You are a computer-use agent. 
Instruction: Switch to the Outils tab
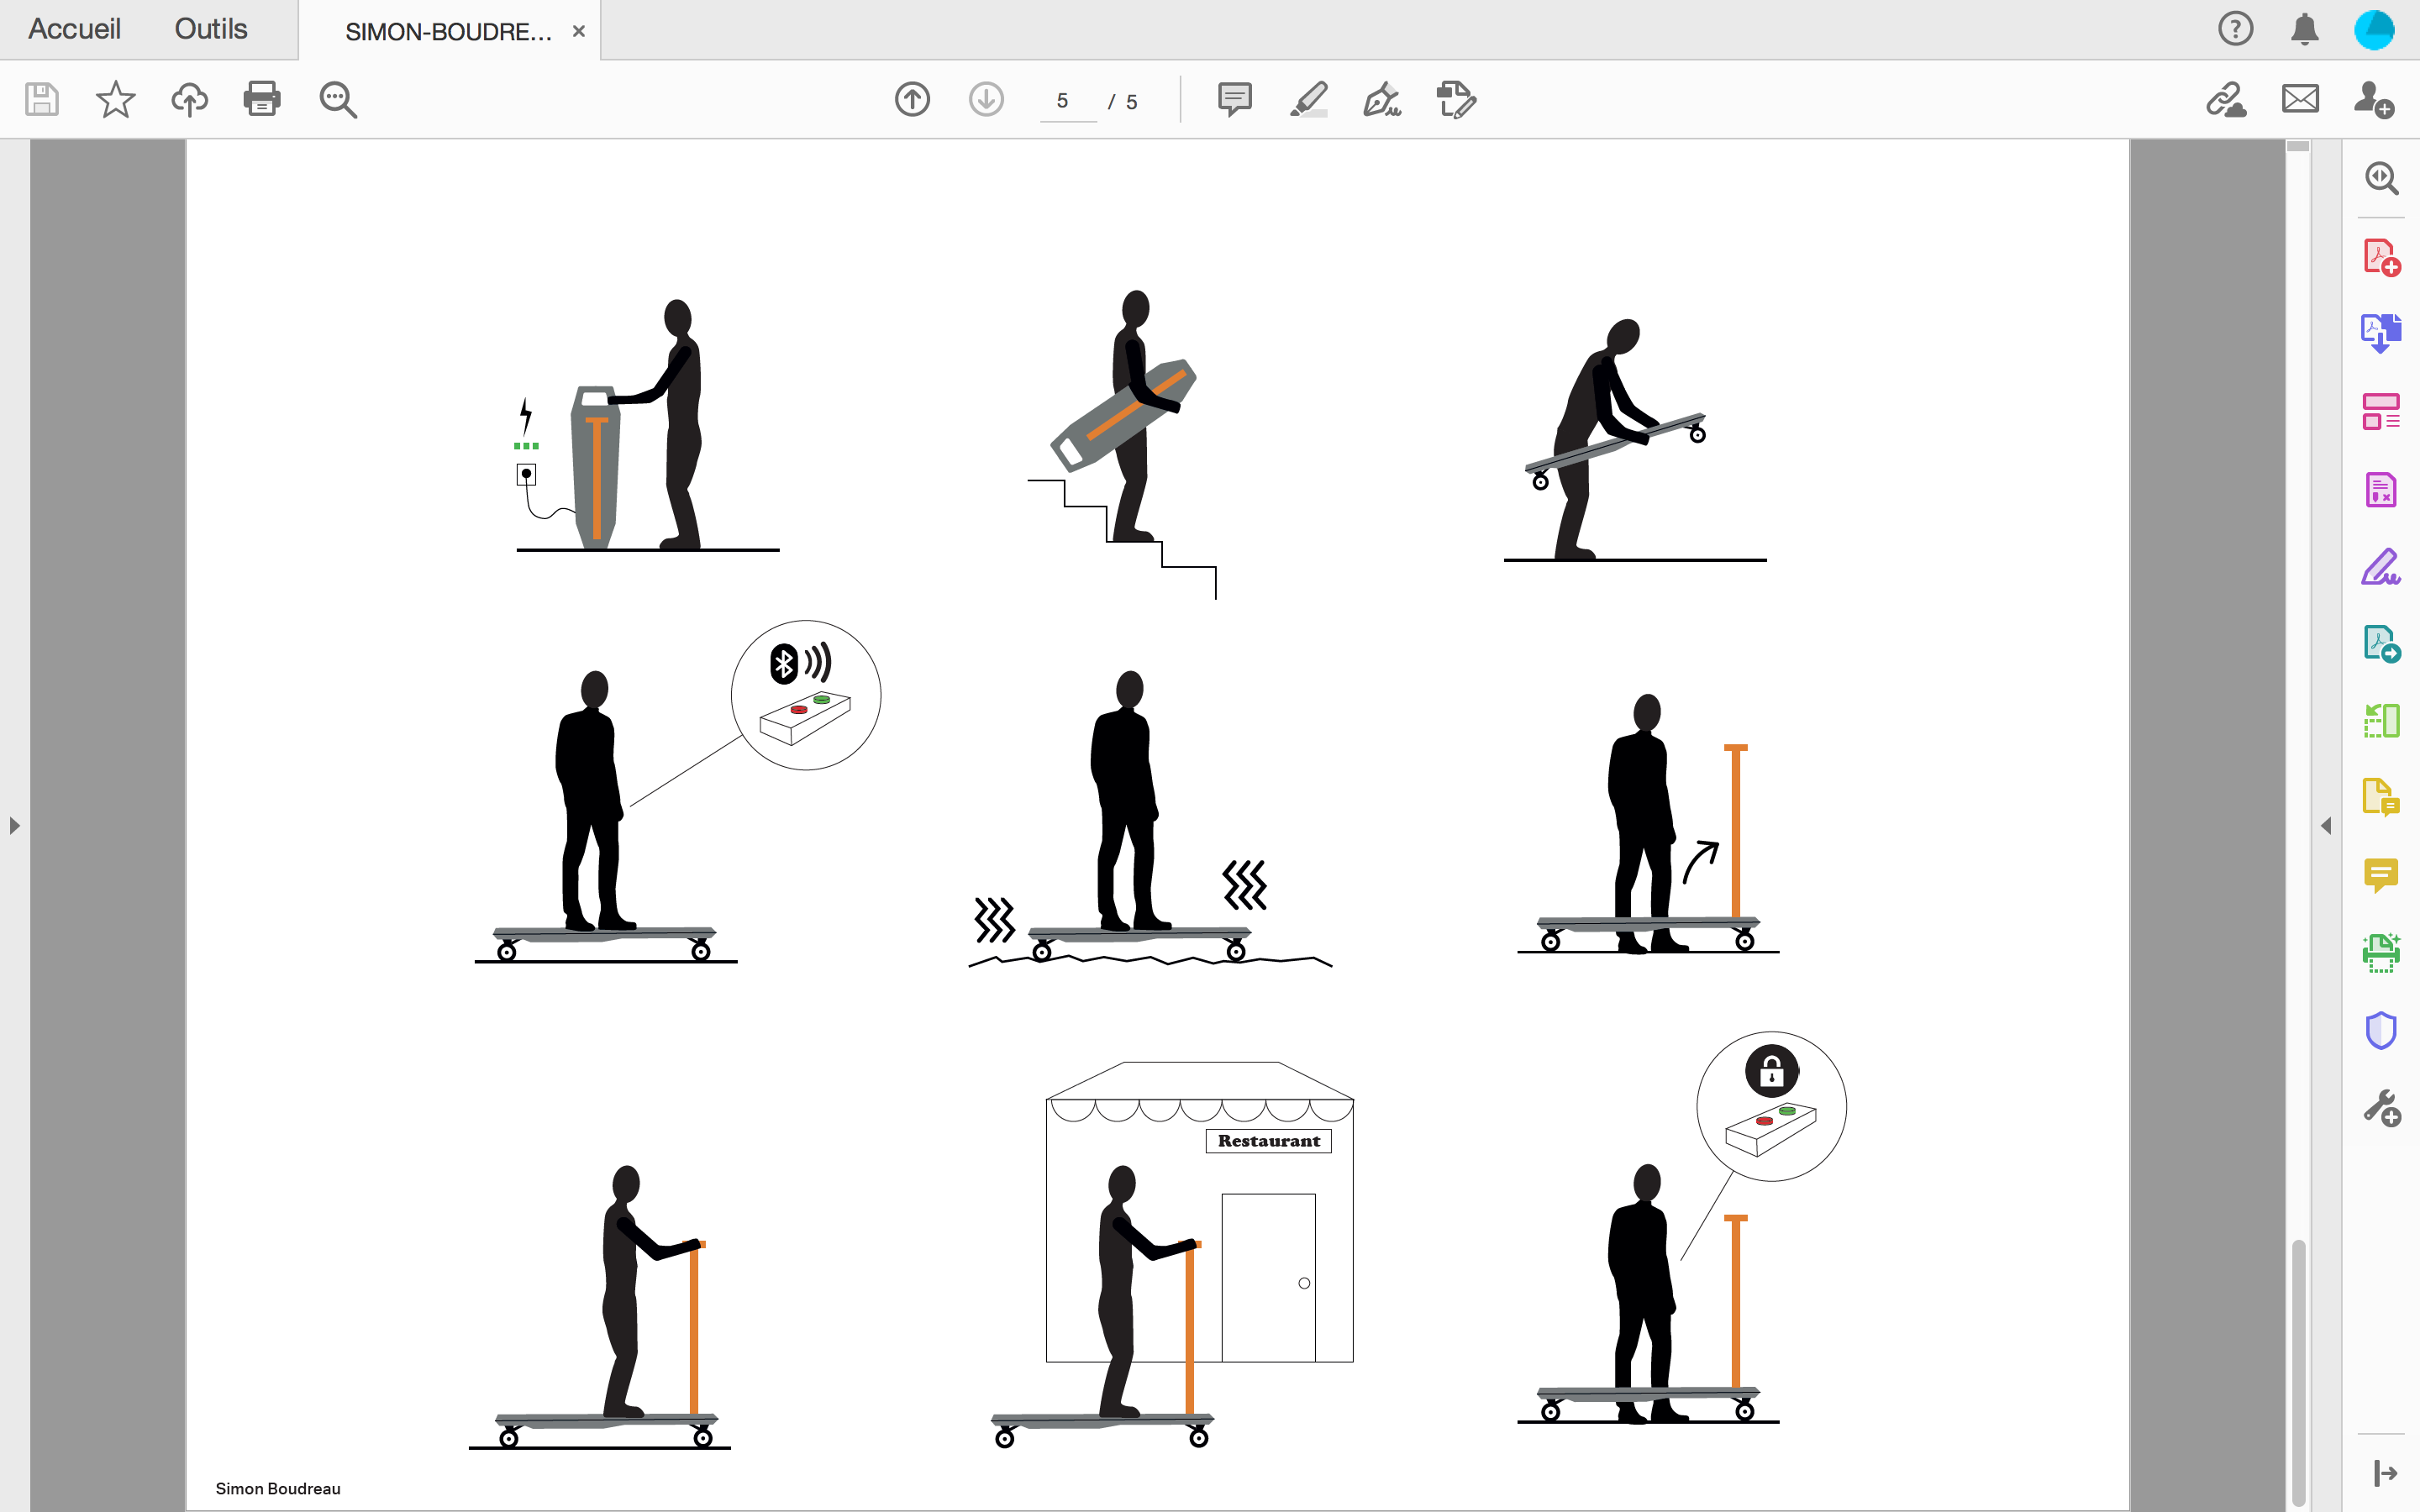211,29
